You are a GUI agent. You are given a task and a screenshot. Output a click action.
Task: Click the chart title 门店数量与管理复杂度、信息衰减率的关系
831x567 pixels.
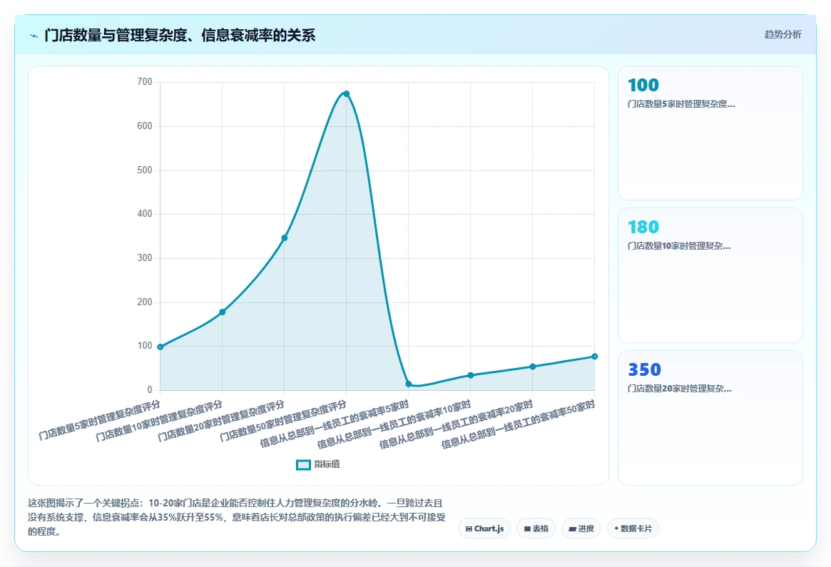(180, 36)
